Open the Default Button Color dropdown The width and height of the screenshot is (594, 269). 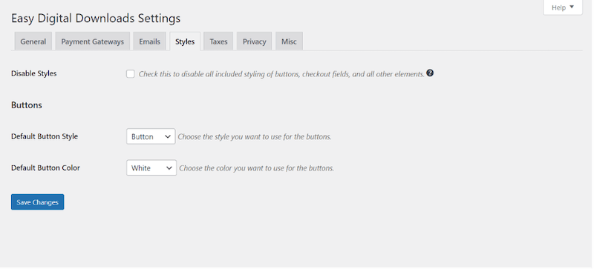(151, 168)
